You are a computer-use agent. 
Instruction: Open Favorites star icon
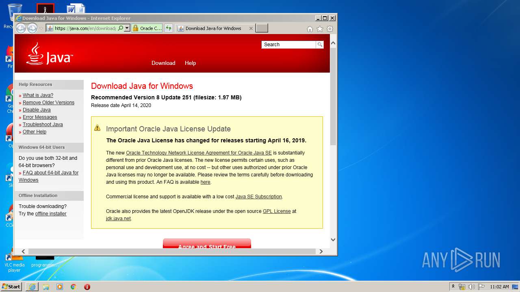(320, 29)
